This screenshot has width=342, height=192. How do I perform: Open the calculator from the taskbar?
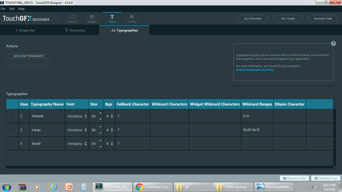(84, 187)
